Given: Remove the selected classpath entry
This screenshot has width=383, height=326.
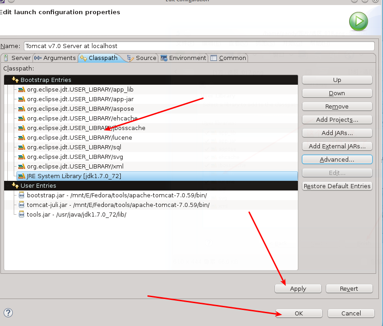Looking at the screenshot, I should [337, 107].
